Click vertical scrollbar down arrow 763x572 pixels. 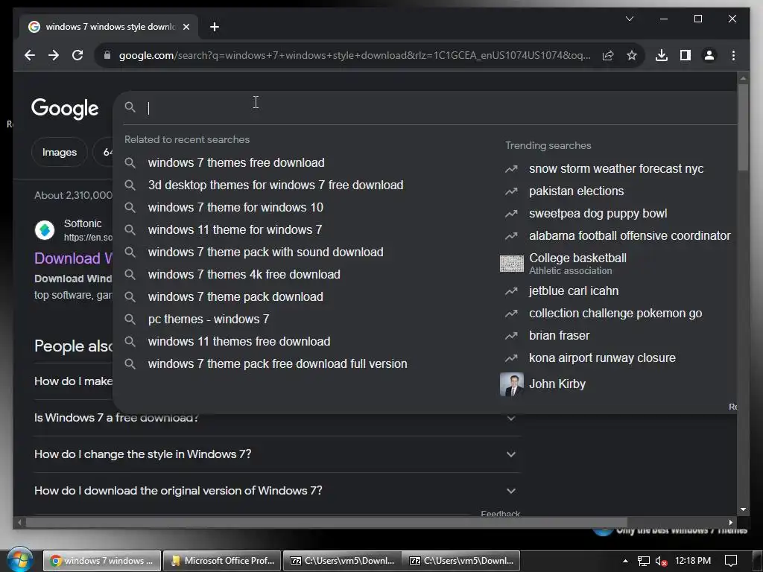(x=743, y=509)
